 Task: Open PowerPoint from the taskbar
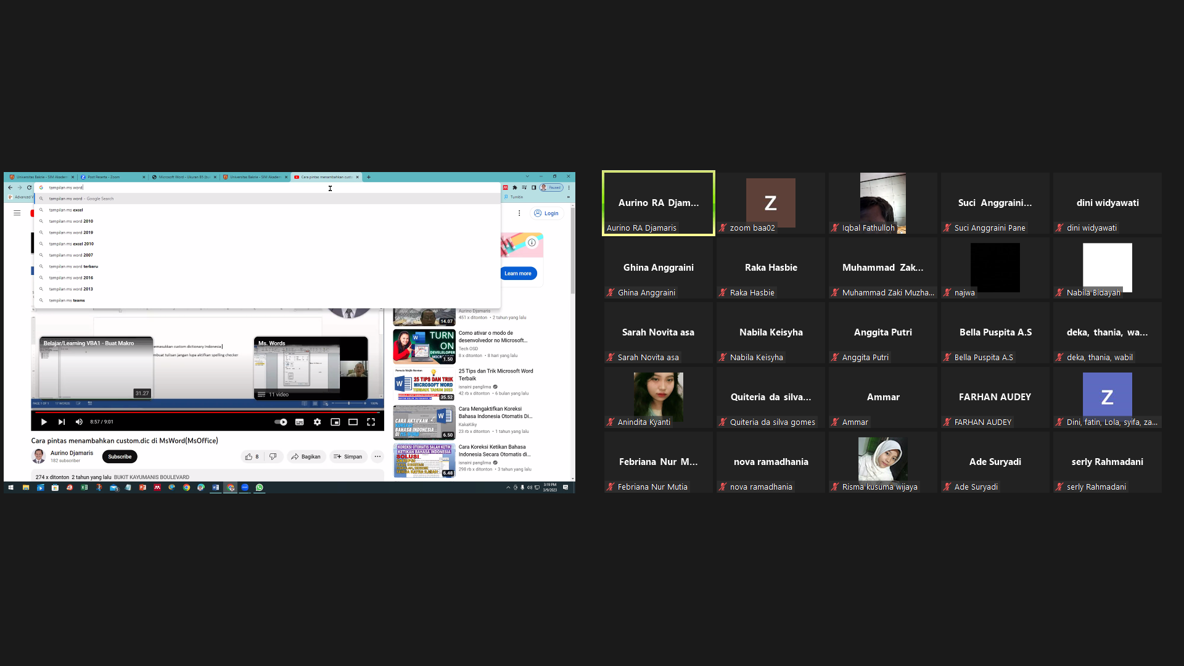[x=142, y=488]
